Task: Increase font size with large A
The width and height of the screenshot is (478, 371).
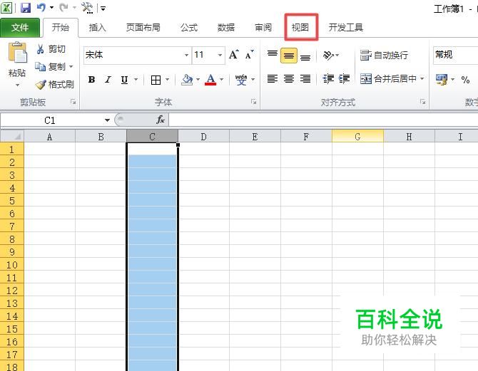Action: pyautogui.click(x=234, y=55)
